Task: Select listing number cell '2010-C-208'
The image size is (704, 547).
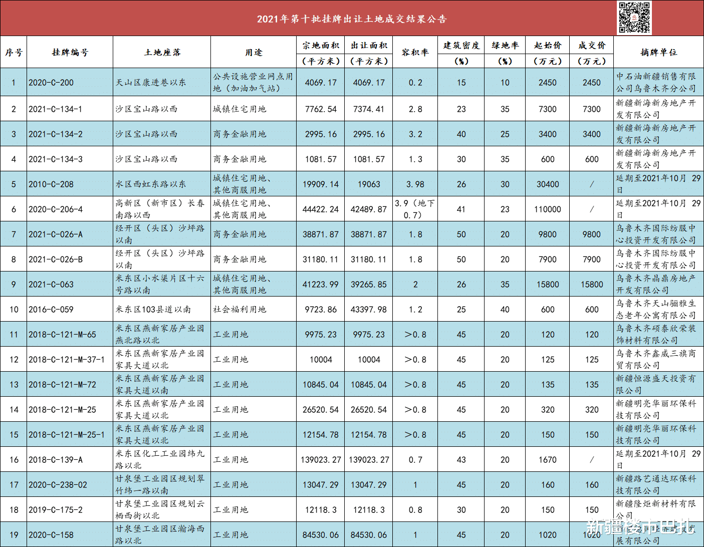Action: coord(70,184)
